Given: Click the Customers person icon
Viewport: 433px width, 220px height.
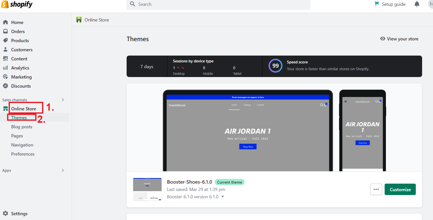Looking at the screenshot, I should pyautogui.click(x=5, y=50).
